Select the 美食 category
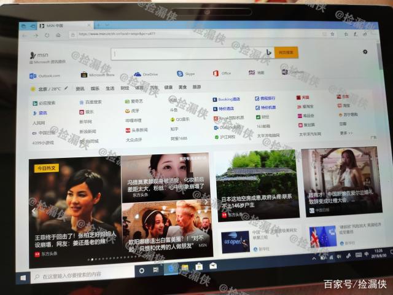Image resolution: width=393 pixels, height=295 pixels. click(x=182, y=87)
